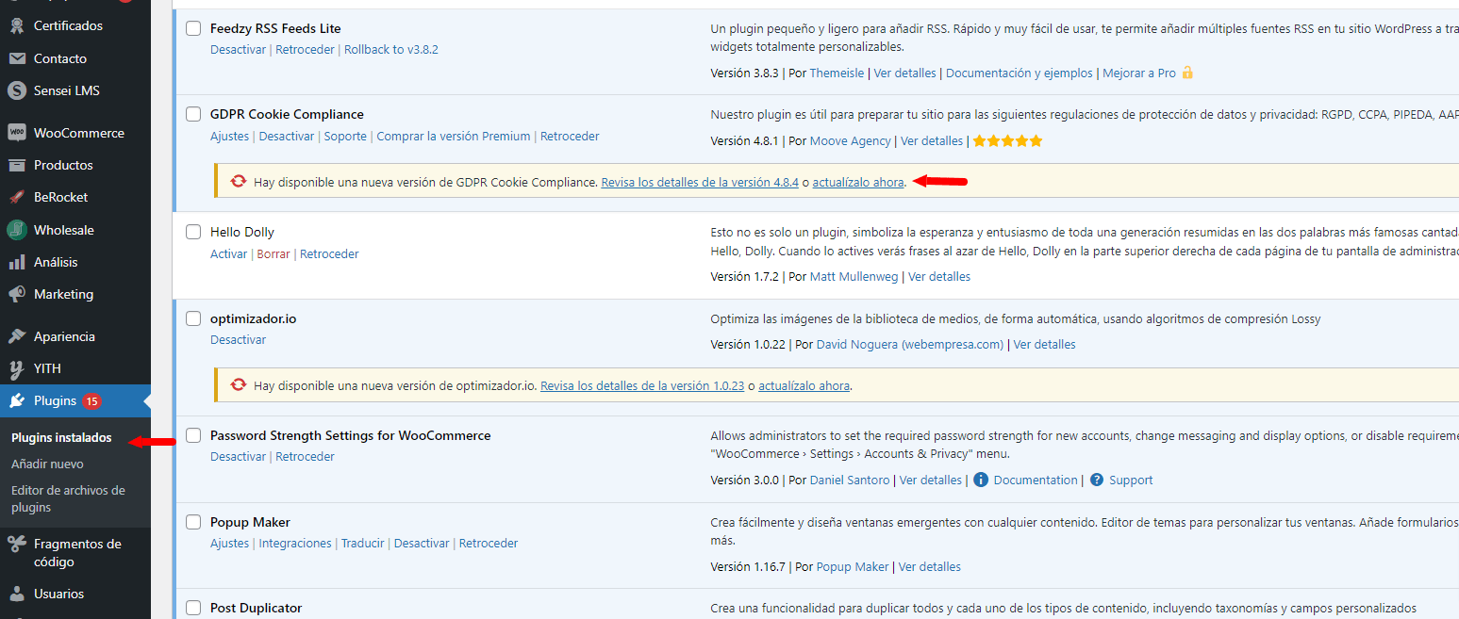This screenshot has height=619, width=1459.
Task: Click the Contacto envelope icon
Action: pos(17,58)
